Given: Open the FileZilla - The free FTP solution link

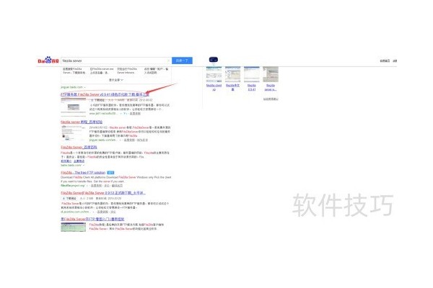Looking at the screenshot, I should (x=83, y=173).
